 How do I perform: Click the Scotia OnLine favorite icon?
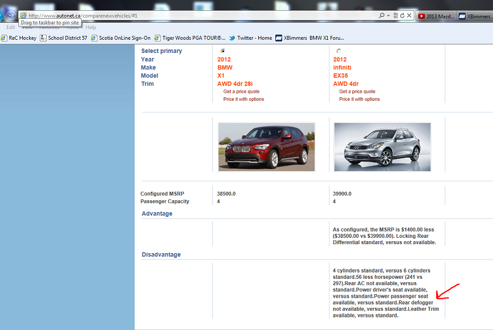point(94,38)
